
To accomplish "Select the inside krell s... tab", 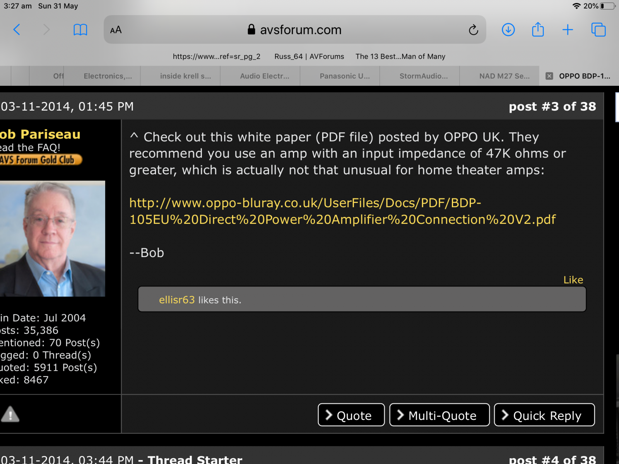I will [x=185, y=76].
